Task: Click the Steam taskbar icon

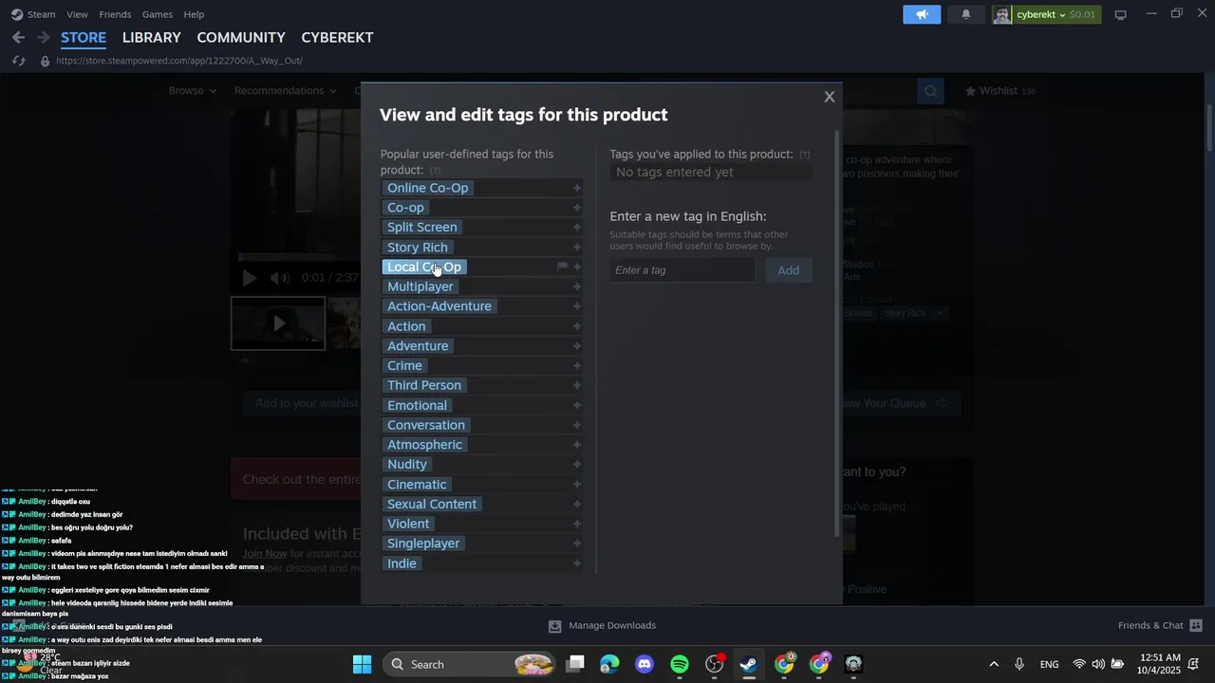Action: (x=749, y=664)
